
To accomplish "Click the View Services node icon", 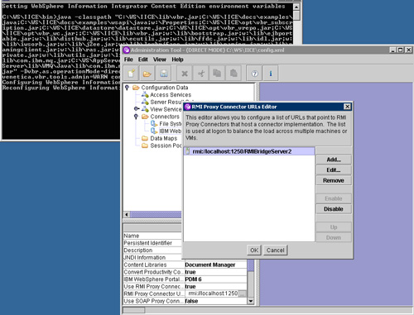I will [x=145, y=109].
